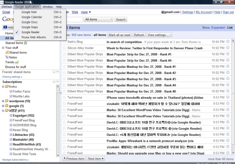Click the Engadget feed icon
This screenshot has height=164, width=235.
(11, 115)
